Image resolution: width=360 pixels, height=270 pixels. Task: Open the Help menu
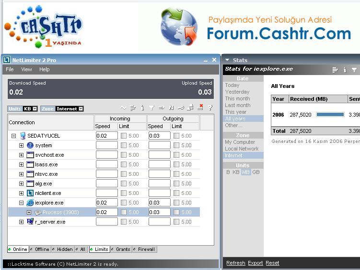(44, 69)
